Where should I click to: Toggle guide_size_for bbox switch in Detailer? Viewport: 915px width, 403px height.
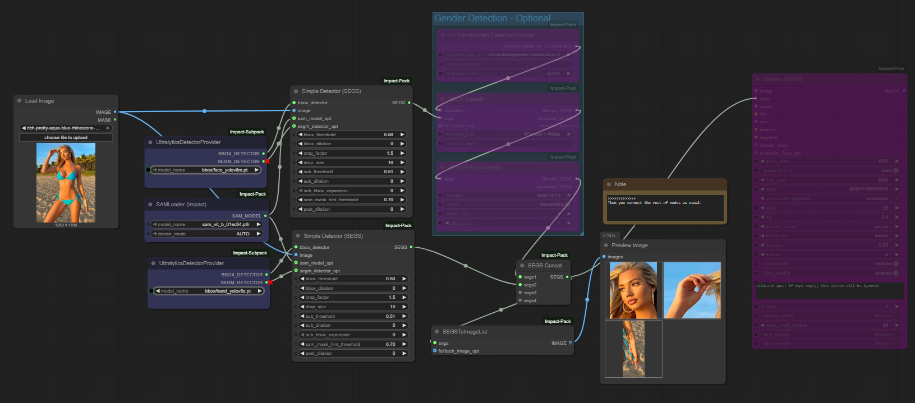tap(896, 170)
